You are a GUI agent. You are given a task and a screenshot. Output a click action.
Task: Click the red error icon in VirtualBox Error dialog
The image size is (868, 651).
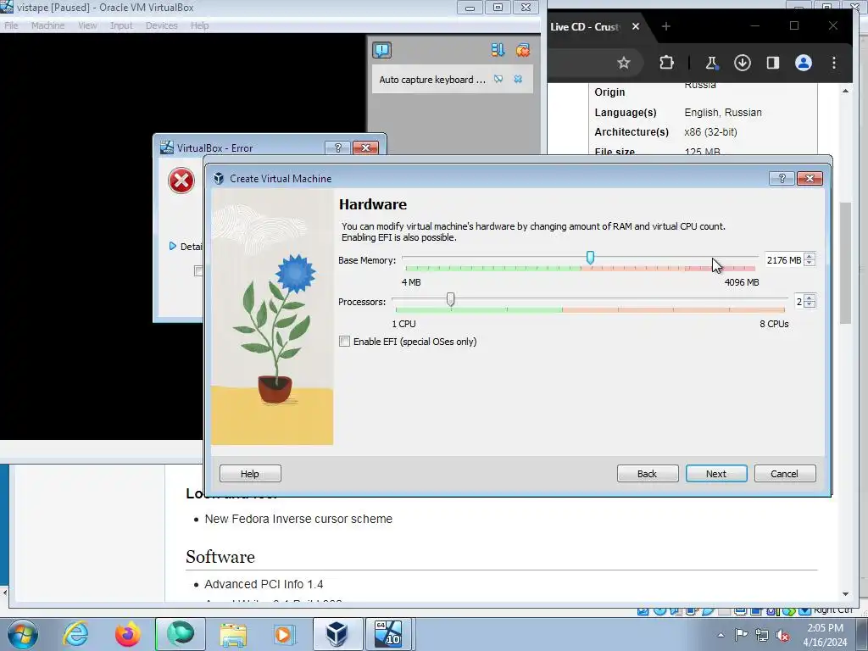point(181,181)
